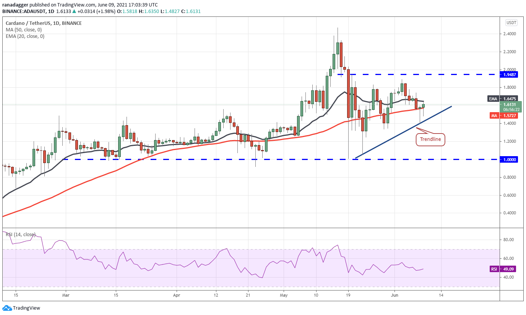The height and width of the screenshot is (315, 526).
Task: Select the blue ascending trendline
Action: coord(403,132)
